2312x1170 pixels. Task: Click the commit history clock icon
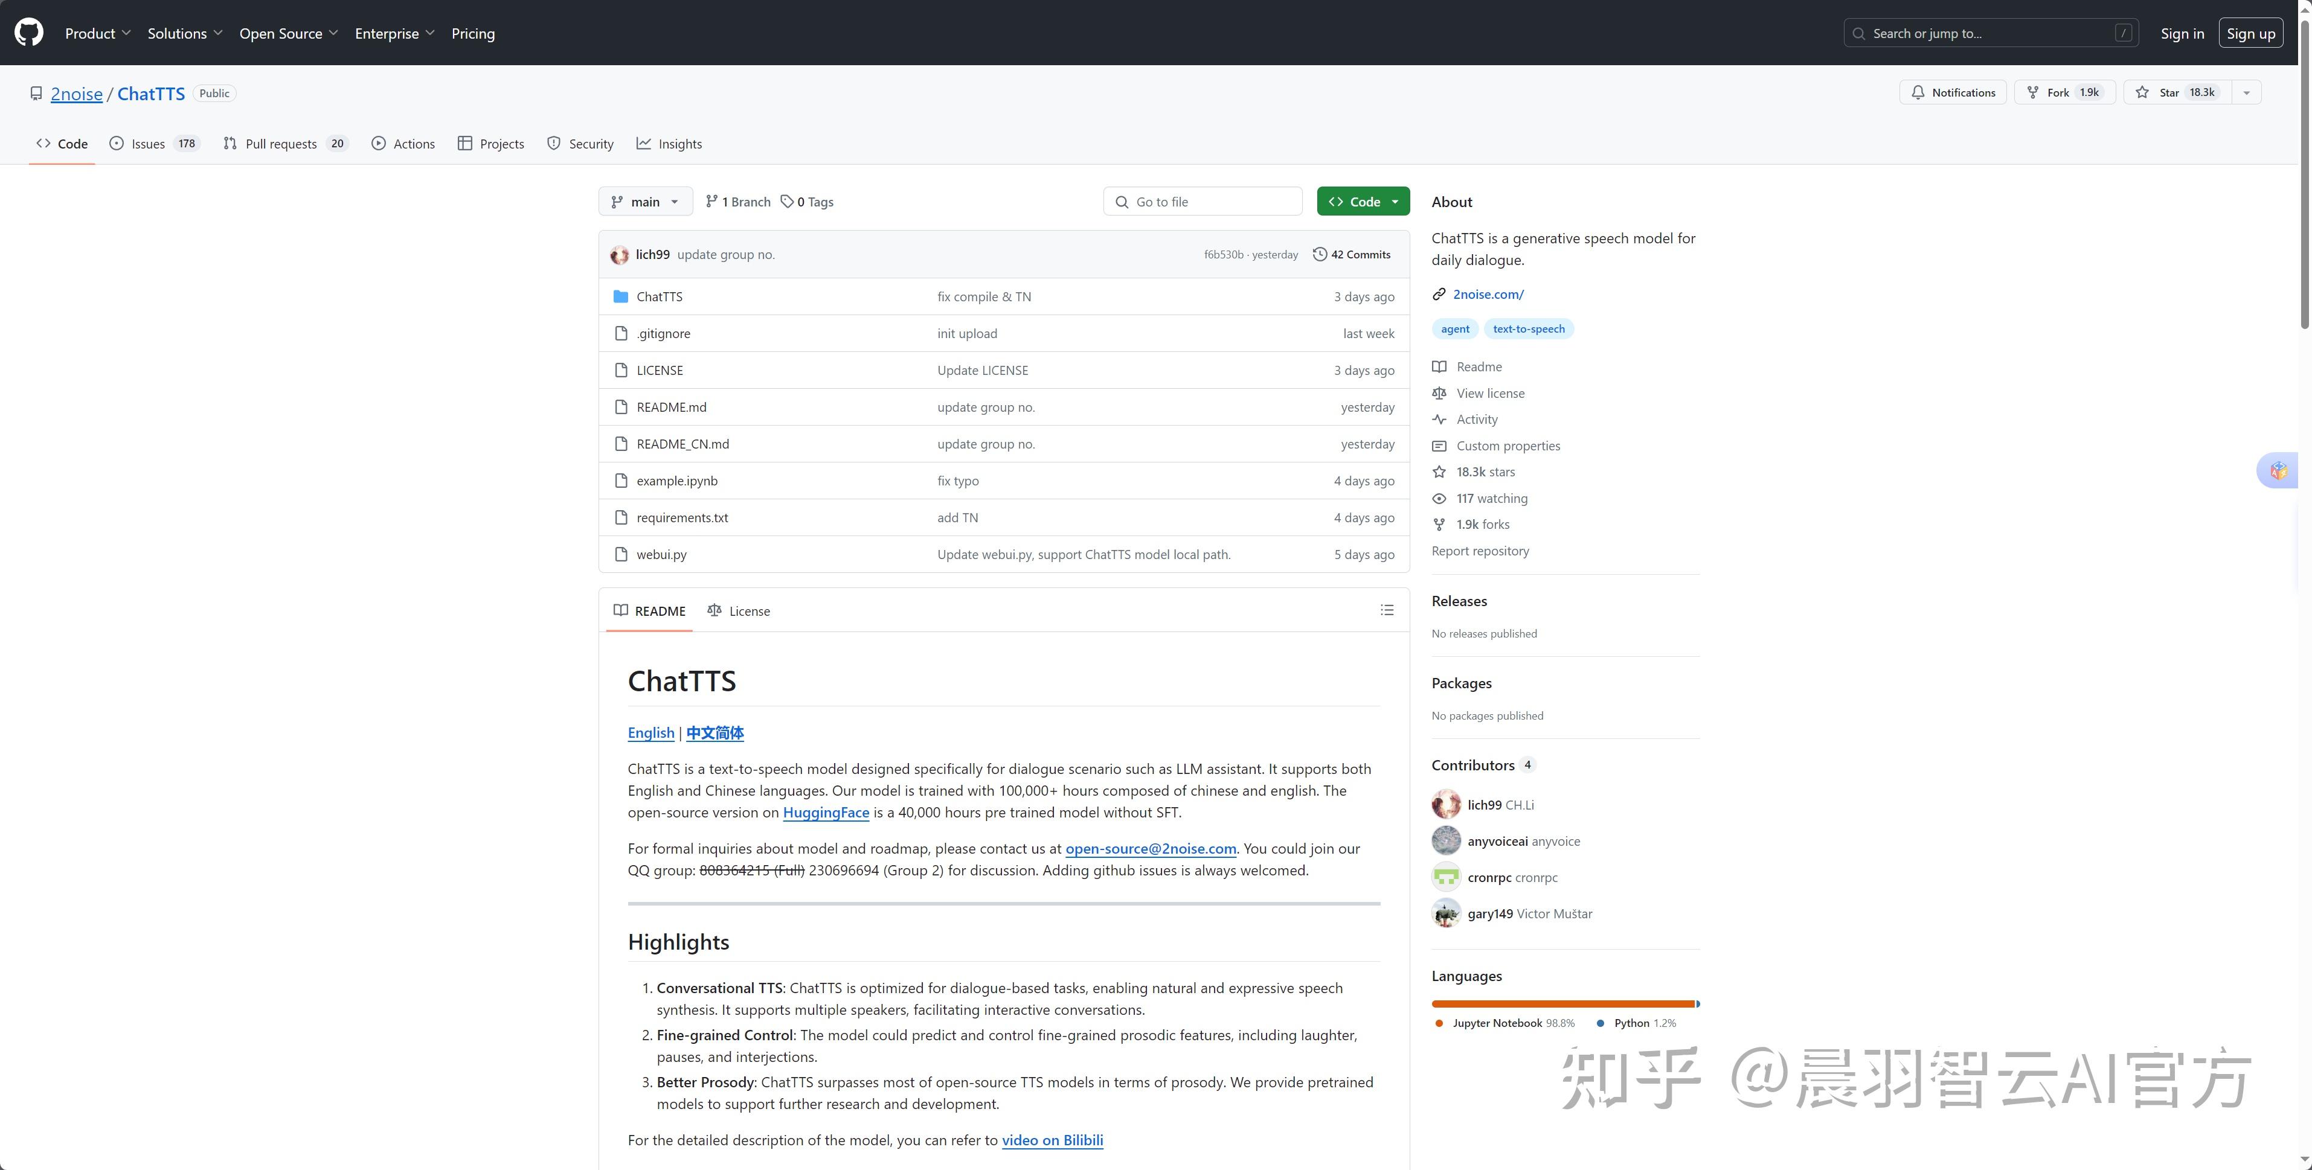(1319, 254)
